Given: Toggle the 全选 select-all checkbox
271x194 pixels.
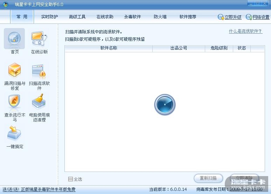Looking at the screenshot, I should 70,179.
